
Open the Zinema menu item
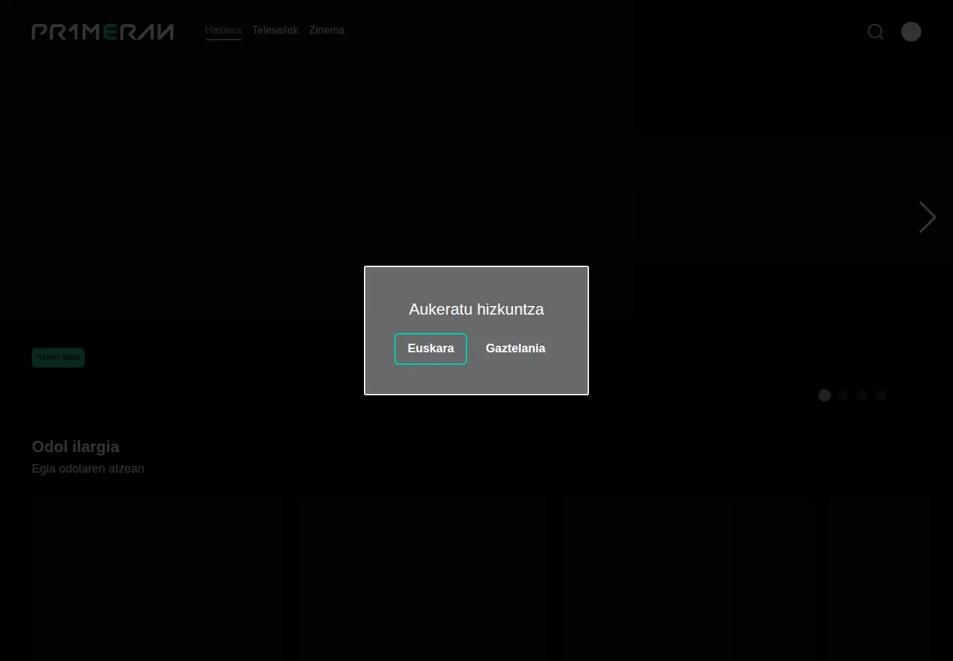(326, 30)
